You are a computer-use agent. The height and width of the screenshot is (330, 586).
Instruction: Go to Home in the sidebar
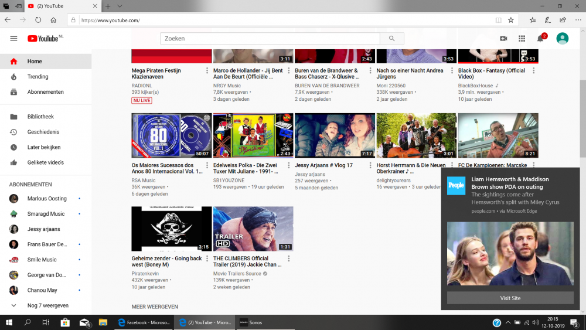point(46,62)
